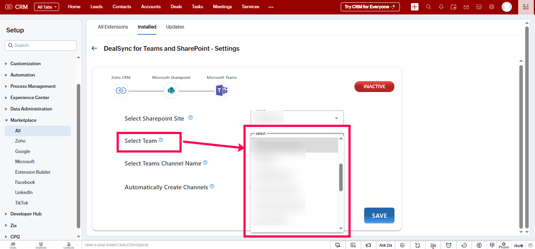Viewport: 535px width, 249px height.
Task: Open the Setup gear icon
Action: coord(492,7)
